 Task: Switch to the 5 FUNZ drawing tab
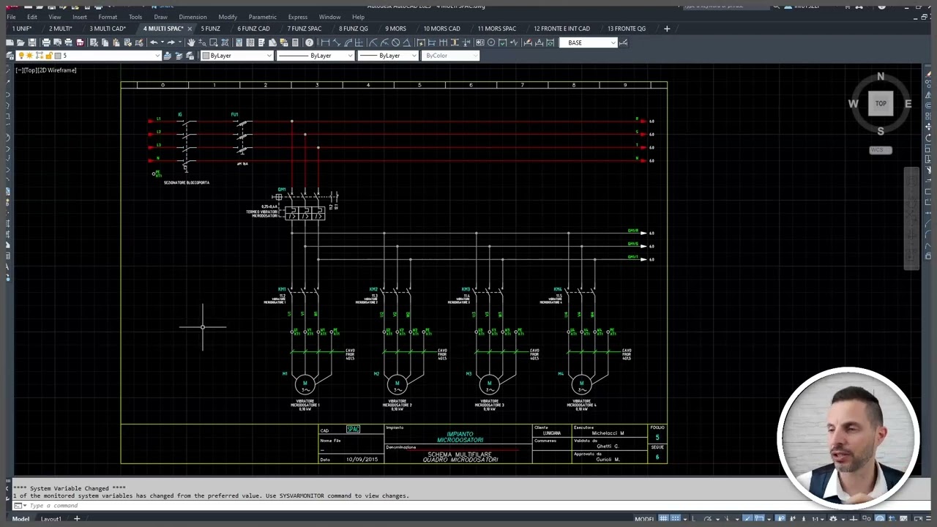point(210,29)
